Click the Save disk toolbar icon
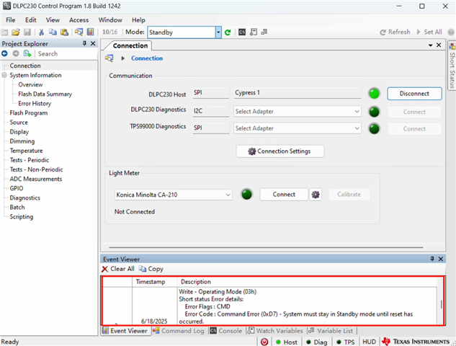 pos(27,32)
